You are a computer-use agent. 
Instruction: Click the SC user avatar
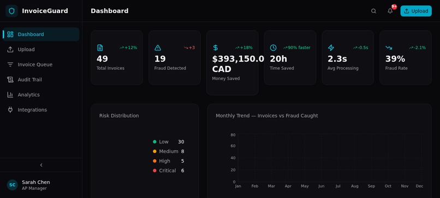[x=13, y=185]
